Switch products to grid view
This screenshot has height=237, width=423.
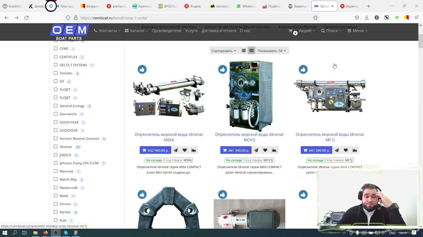pyautogui.click(x=251, y=51)
